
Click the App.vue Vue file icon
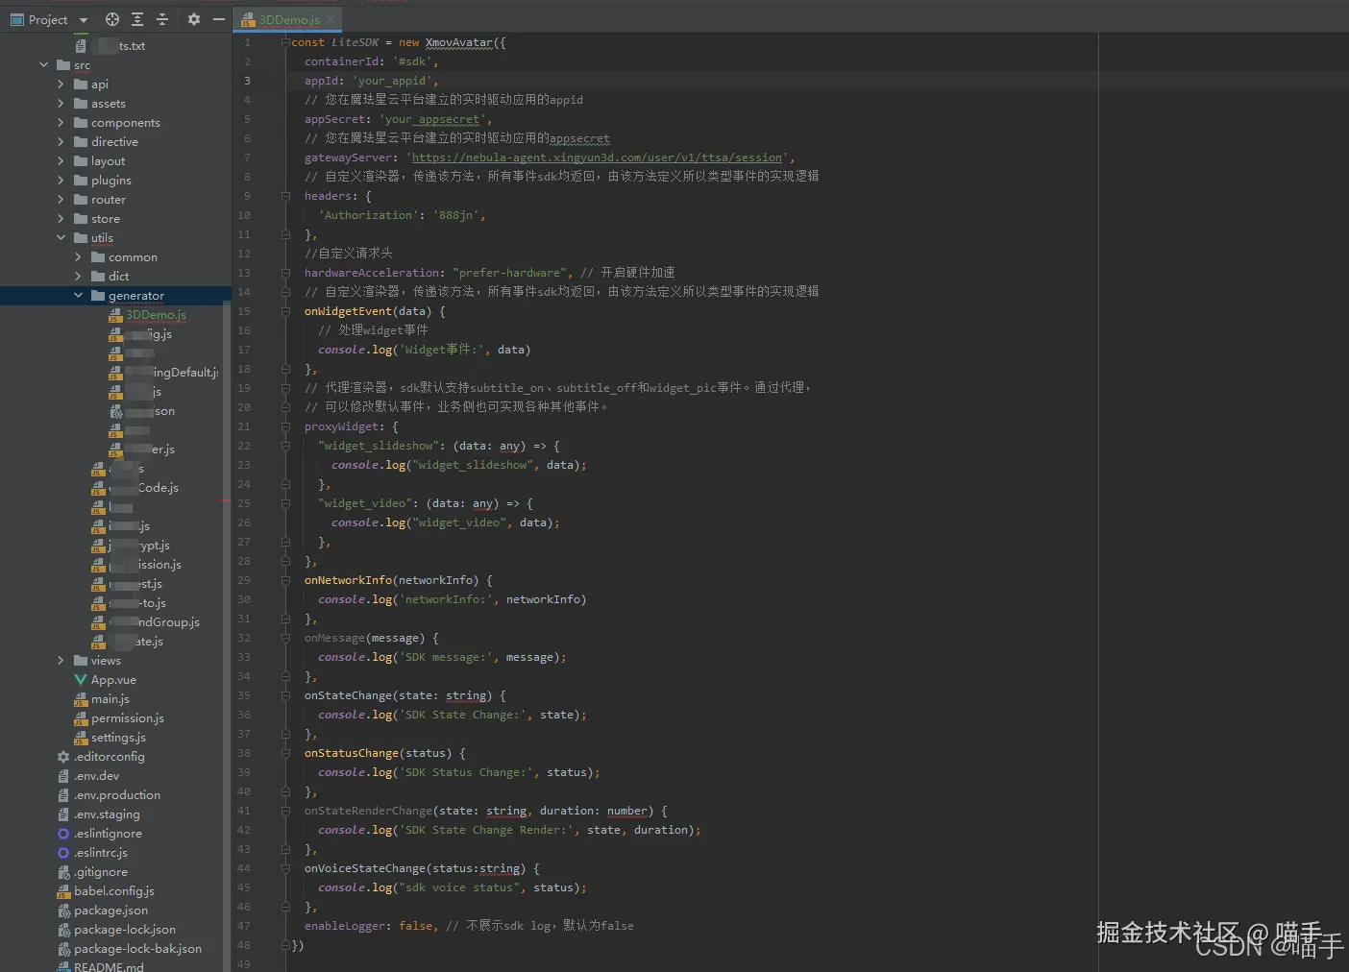tap(81, 680)
